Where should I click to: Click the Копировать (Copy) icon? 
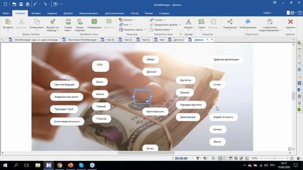37,22
